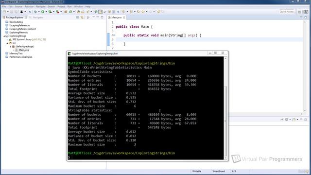Collapse the ExploringStrings project node
Image resolution: width=311 pixels, height=175 pixels.
[4, 36]
